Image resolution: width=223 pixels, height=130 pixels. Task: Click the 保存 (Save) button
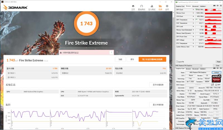[132, 59]
